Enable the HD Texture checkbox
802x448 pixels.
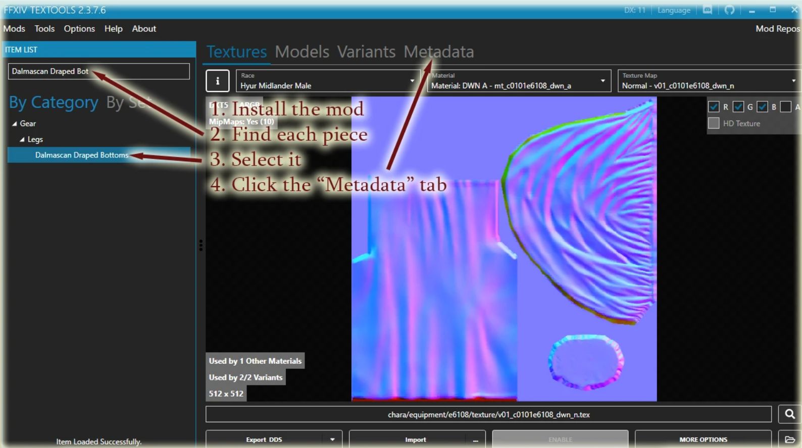tap(714, 123)
